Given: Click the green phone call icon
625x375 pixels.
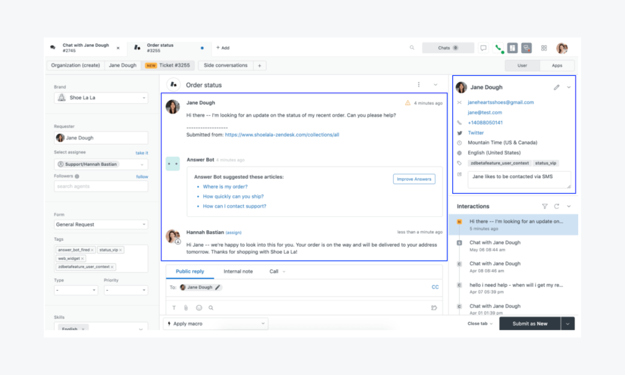Looking at the screenshot, I should 499,48.
